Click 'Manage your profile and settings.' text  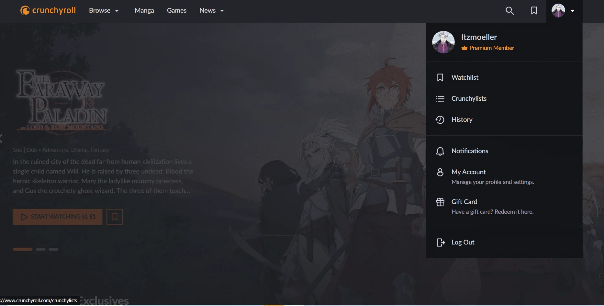click(493, 182)
